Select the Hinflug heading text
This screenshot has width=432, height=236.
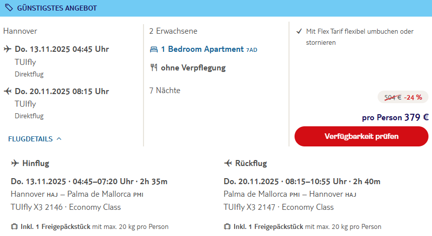point(36,164)
